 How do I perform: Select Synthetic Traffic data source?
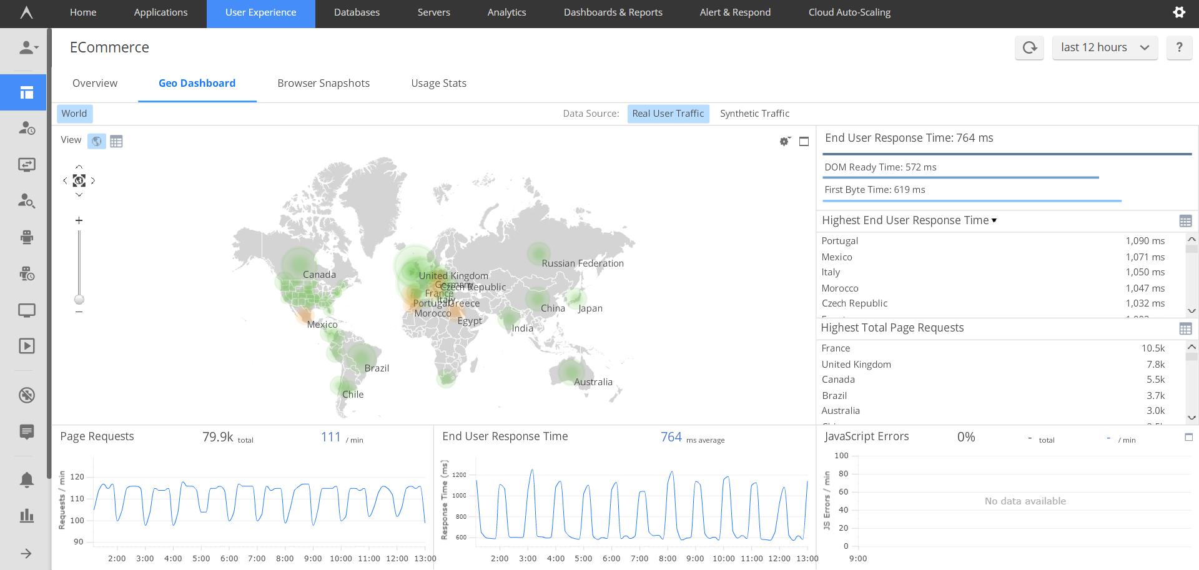point(754,114)
